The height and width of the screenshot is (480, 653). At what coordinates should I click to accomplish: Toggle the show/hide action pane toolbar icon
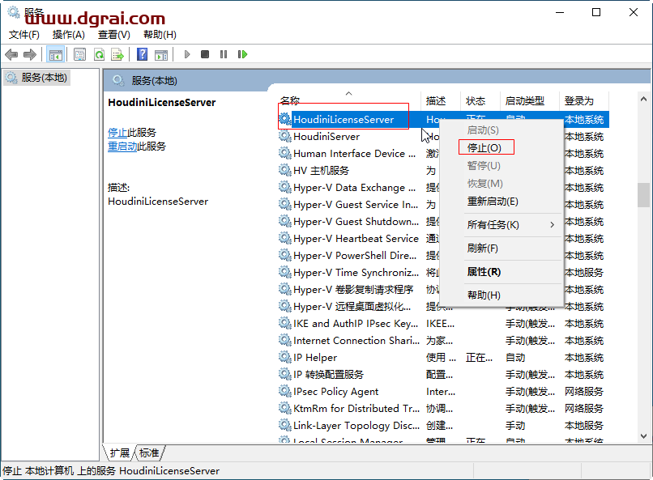click(x=161, y=54)
